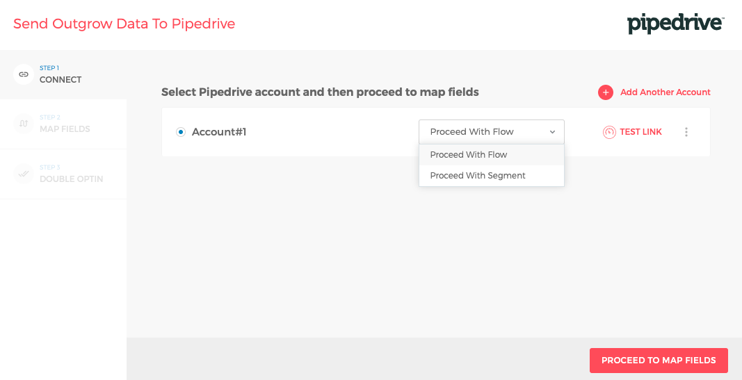The height and width of the screenshot is (380, 742).
Task: Click the Double Optin step icon
Action: pos(24,174)
